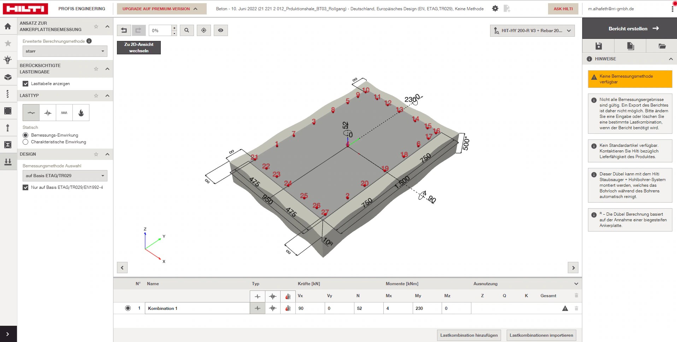Select the fatigue load type icon
Viewport: 677px width, 342px height.
coord(64,113)
